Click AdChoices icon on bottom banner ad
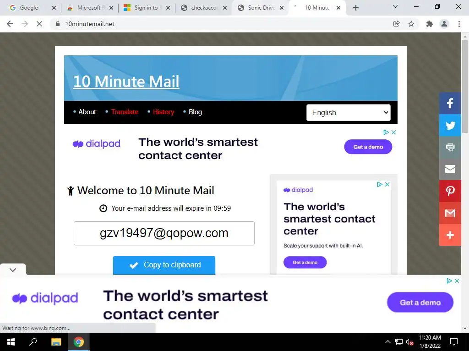Image resolution: width=469 pixels, height=351 pixels. 449,281
